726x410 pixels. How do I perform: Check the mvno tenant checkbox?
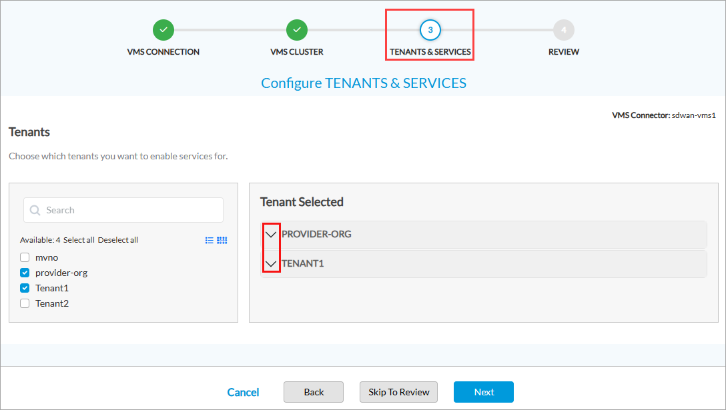tap(25, 257)
